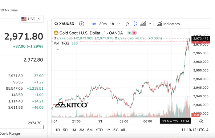Select the 1h time interval
The image size is (215, 138).
click(x=112, y=24)
